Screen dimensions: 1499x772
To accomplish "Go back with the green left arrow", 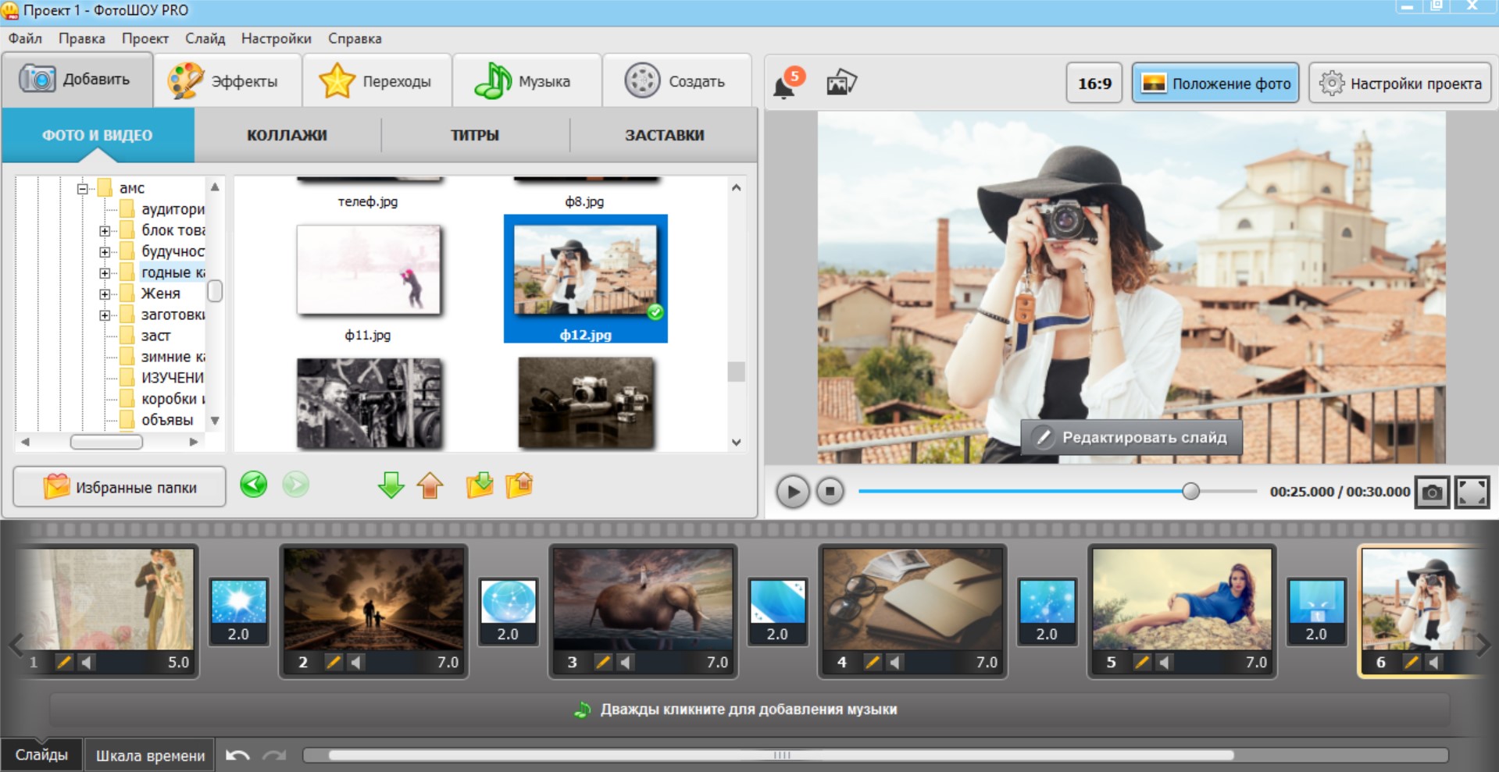I will [253, 485].
